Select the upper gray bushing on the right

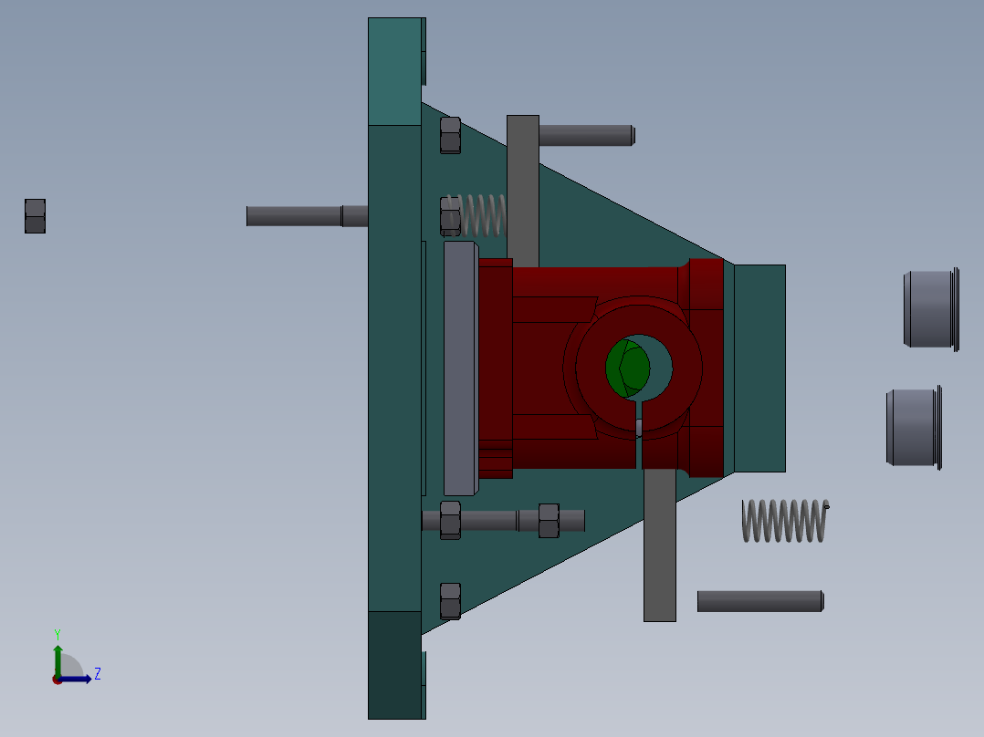pyautogui.click(x=929, y=310)
